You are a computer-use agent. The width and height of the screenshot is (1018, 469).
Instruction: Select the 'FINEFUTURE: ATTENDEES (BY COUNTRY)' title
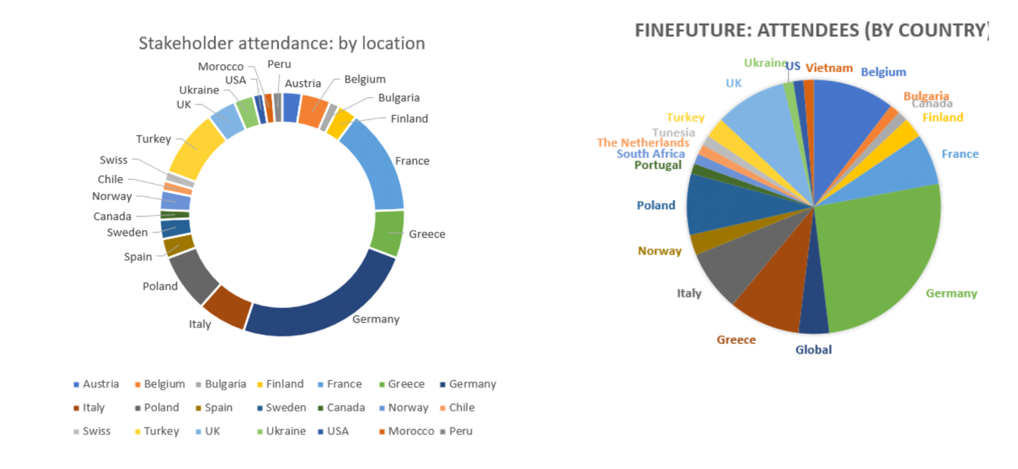(x=811, y=30)
